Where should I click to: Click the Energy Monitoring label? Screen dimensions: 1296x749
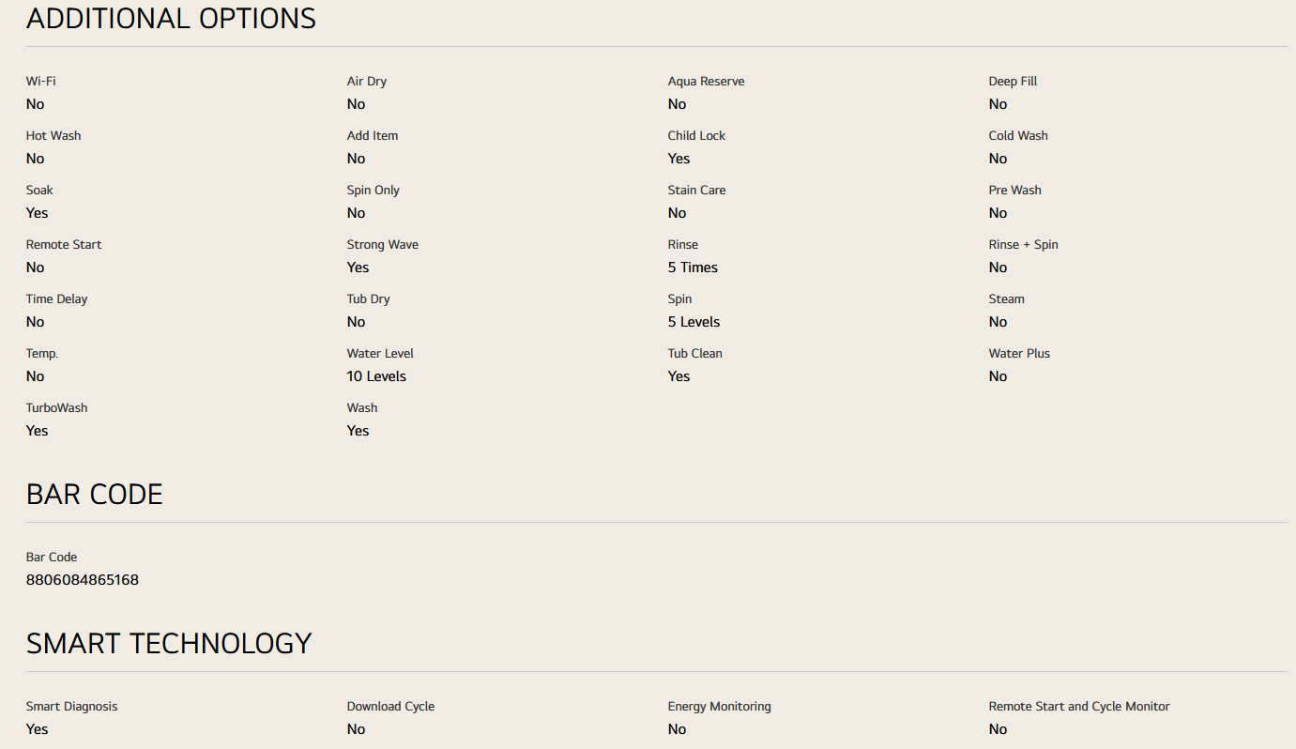coord(719,707)
